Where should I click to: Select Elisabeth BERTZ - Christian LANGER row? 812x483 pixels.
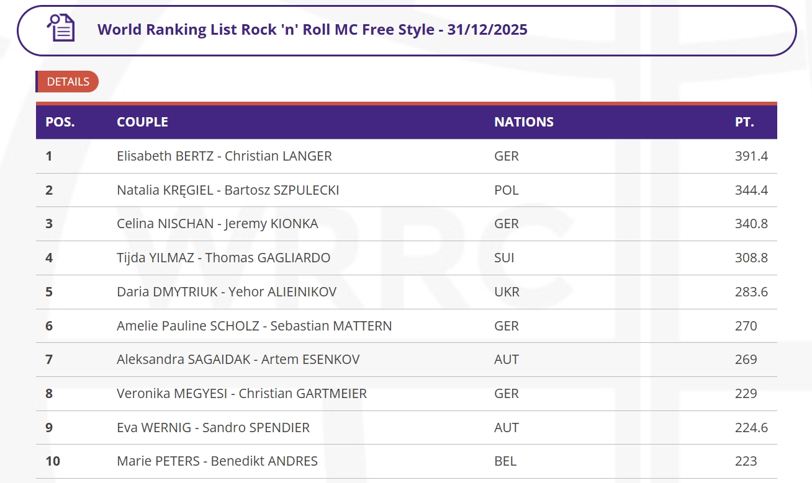[x=224, y=156]
